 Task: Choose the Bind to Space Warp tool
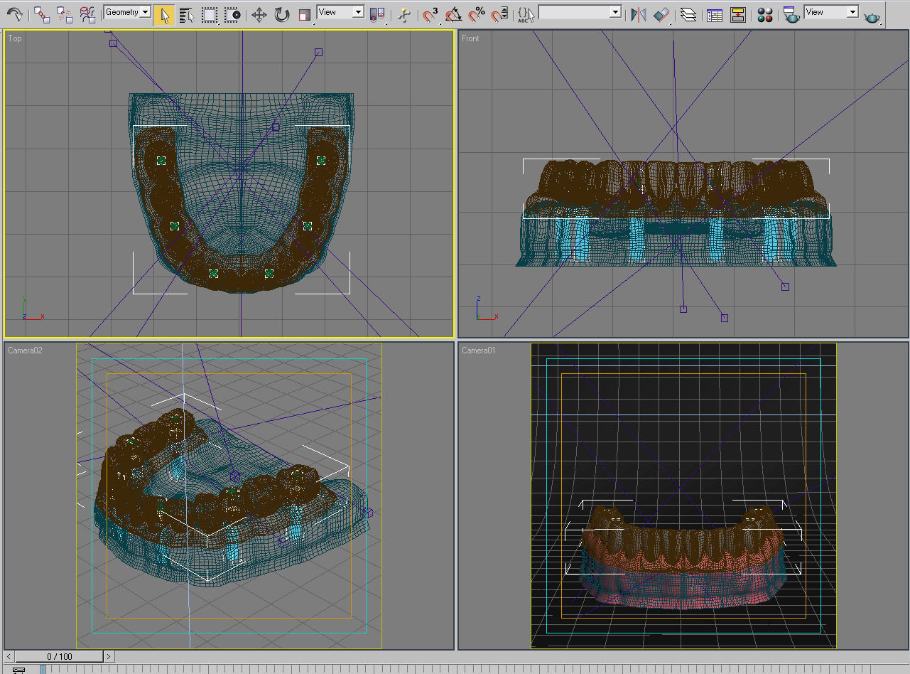coord(87,14)
